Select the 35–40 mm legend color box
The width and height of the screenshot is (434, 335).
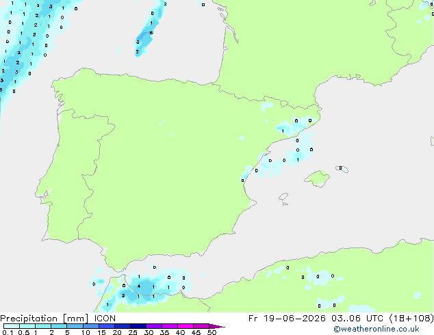pos(169,326)
